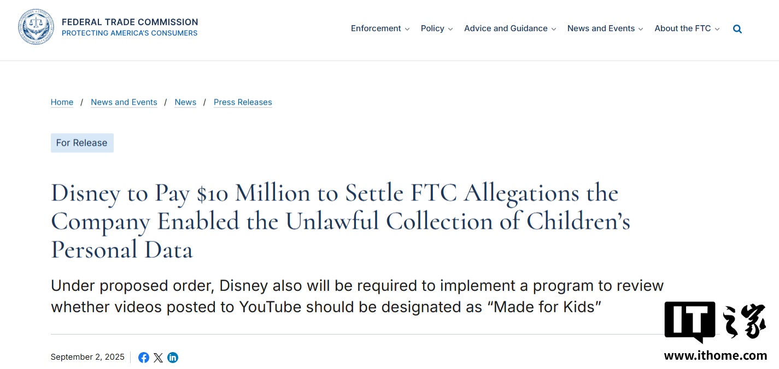Open the About the FTC menu
Image resolution: width=779 pixels, height=369 pixels.
point(683,28)
